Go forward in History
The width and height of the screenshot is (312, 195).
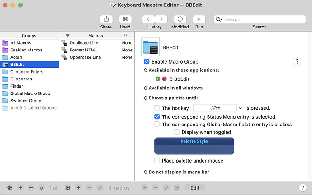161,19
